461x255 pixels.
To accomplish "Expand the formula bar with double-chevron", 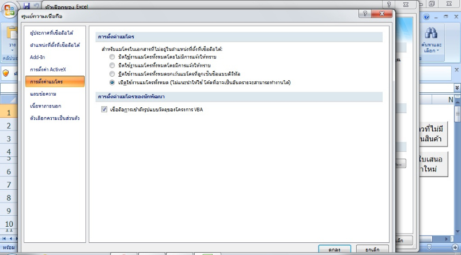I will [457, 88].
